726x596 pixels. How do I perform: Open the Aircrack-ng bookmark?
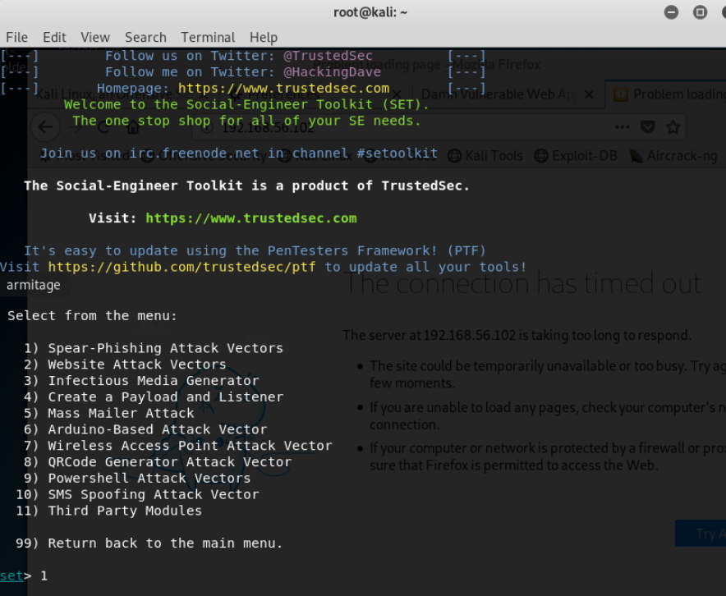tap(672, 155)
